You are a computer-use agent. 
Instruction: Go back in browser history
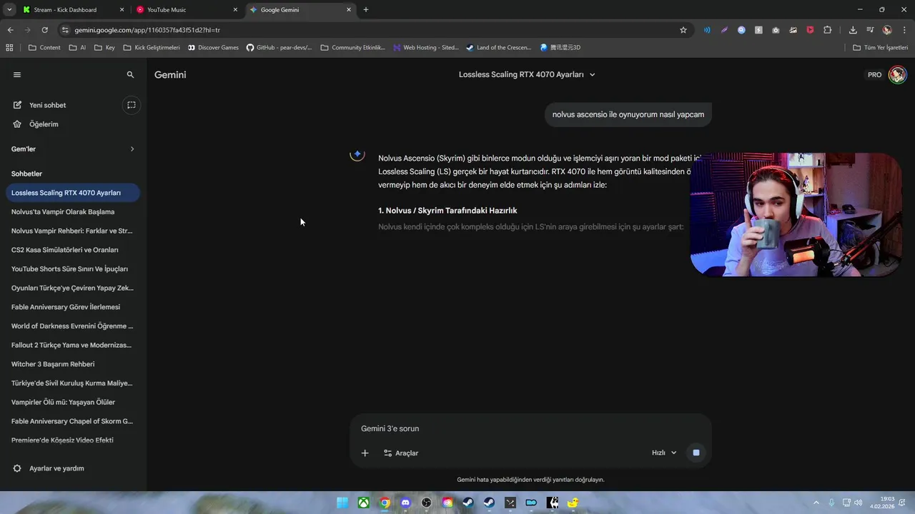[x=10, y=30]
